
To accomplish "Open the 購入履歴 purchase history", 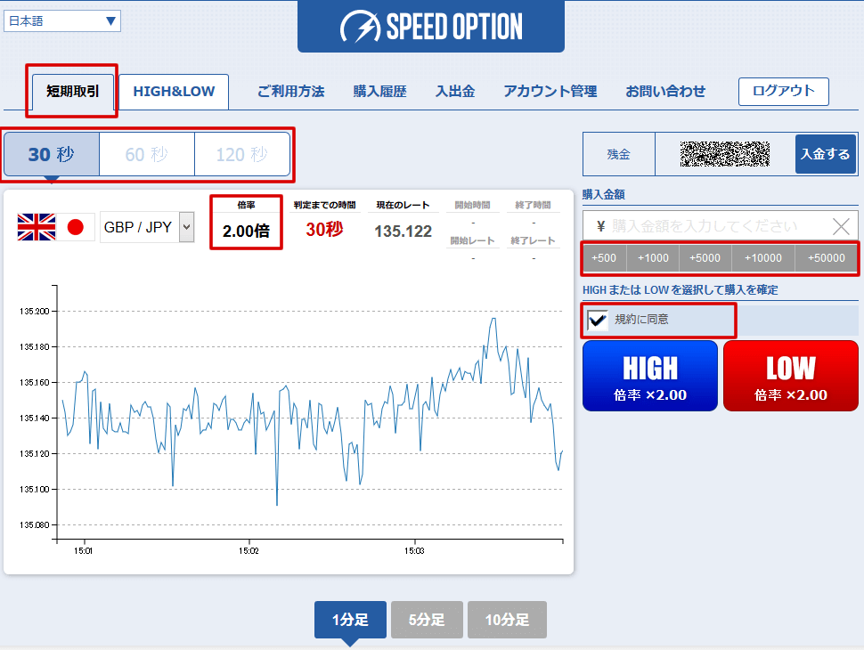I will tap(379, 92).
